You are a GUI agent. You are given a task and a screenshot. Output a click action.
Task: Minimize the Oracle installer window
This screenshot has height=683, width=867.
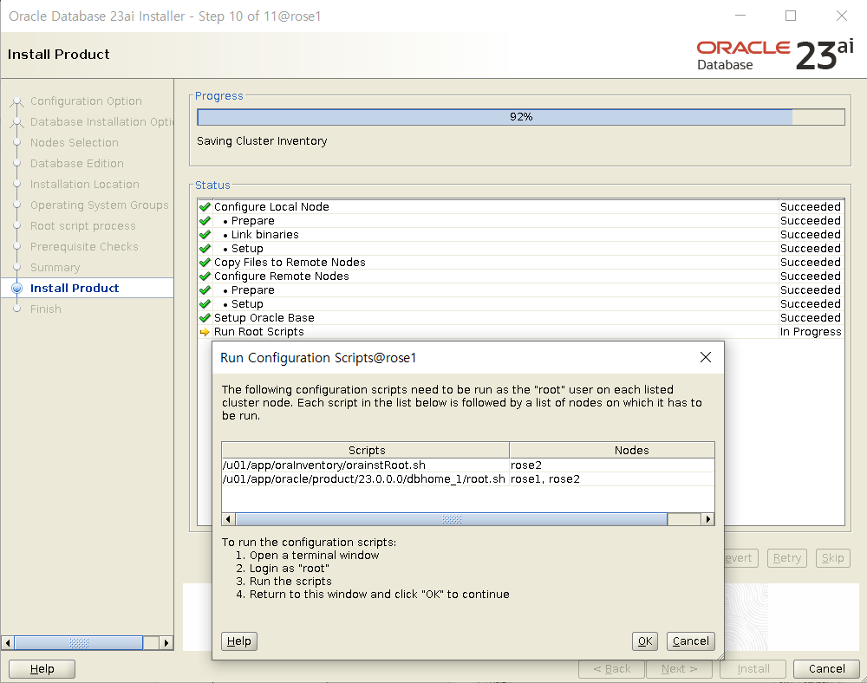tap(740, 16)
